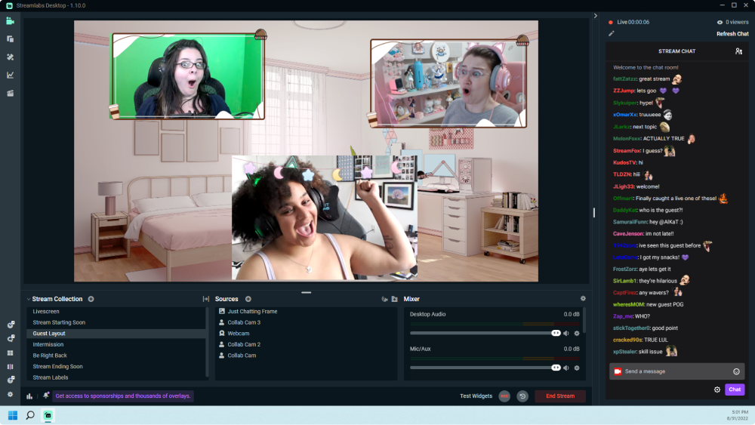Open the Windows Start menu

tap(13, 415)
